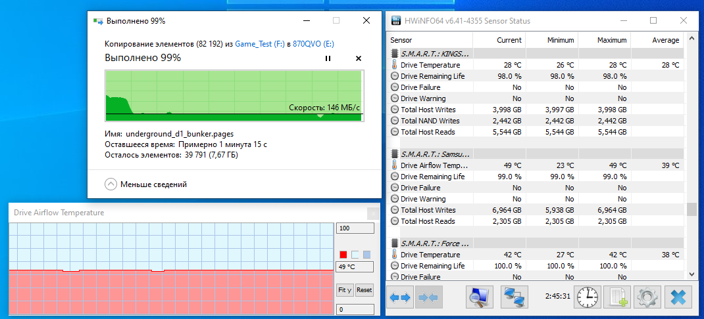
Task: Open HWiNFO sensor search magnifier icon
Action: pyautogui.click(x=480, y=297)
